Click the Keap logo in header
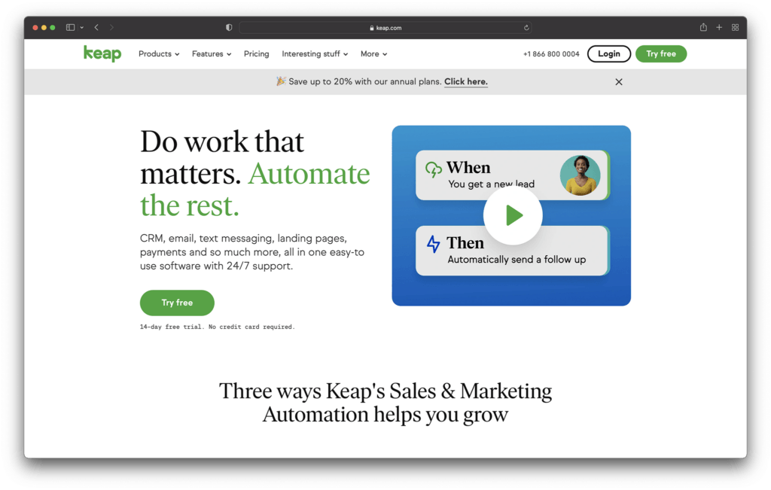Image resolution: width=771 pixels, height=490 pixels. coord(102,53)
